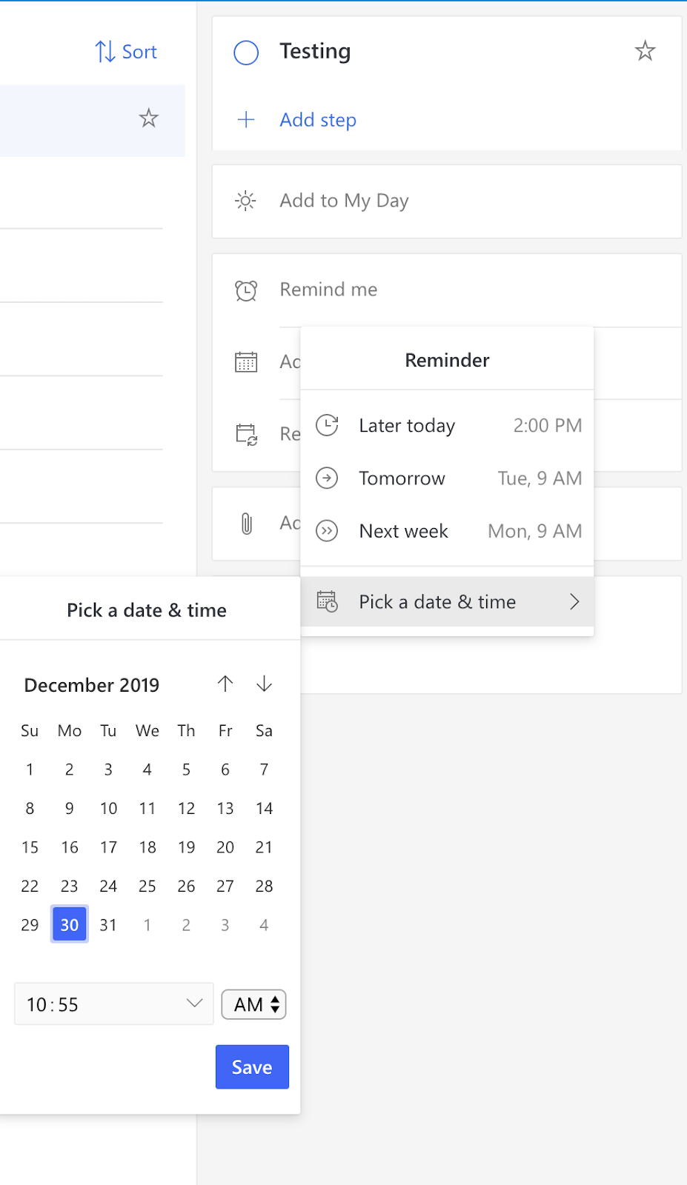This screenshot has height=1185, width=687.
Task: Select December 1 in calendar
Action: coord(30,770)
